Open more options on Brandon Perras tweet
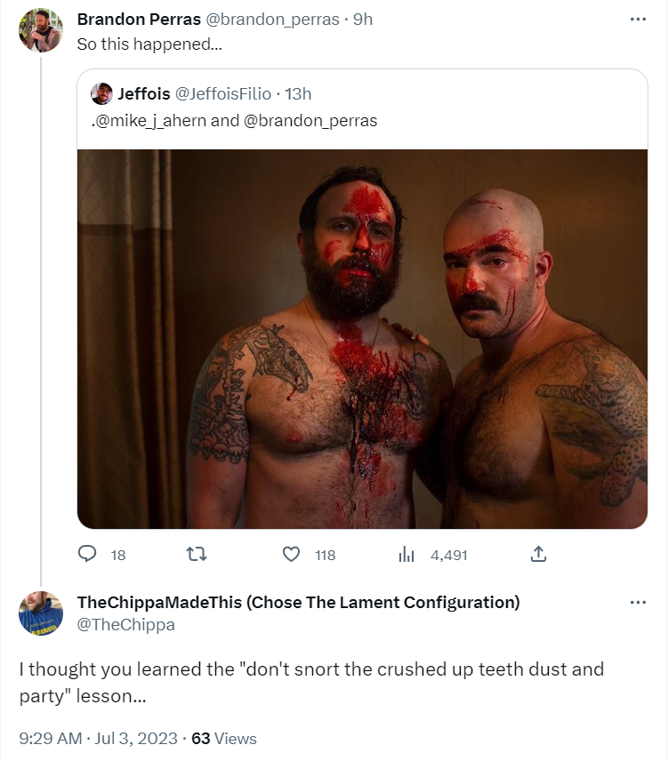Viewport: 668px width, 761px height. click(x=638, y=20)
